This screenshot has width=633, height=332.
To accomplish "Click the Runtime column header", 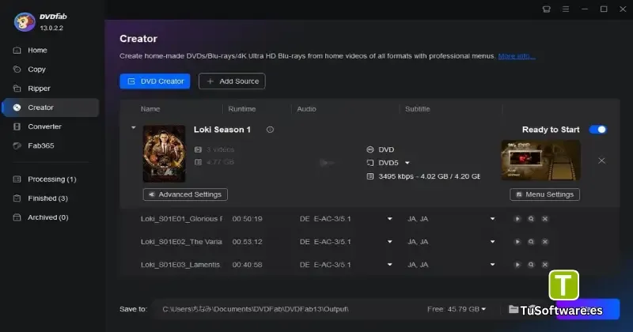I will click(242, 109).
